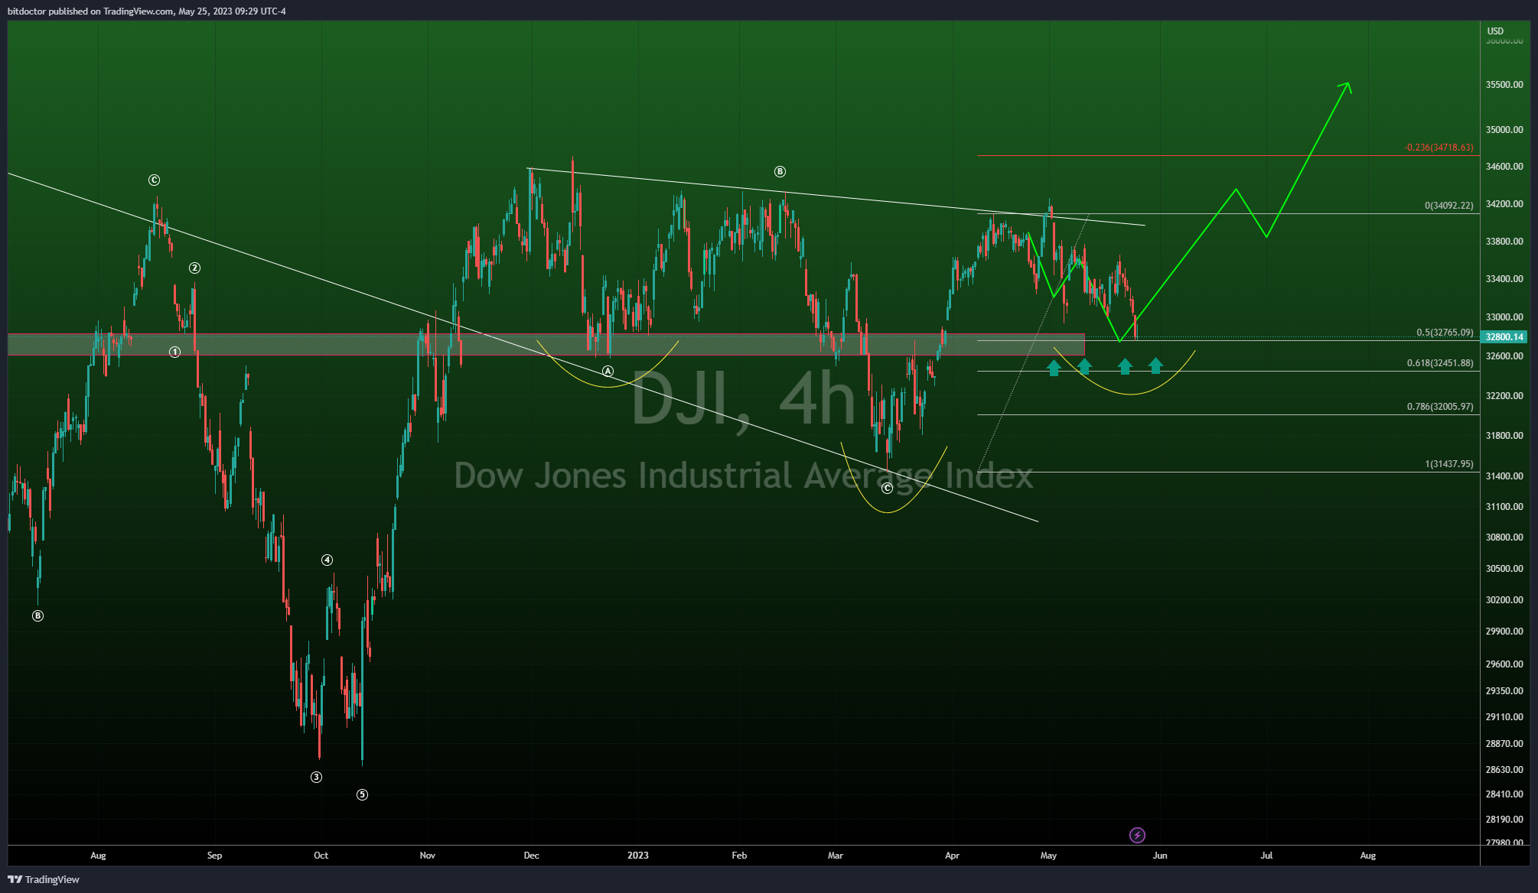Select the -0.236(34718.63) Fibonacci label
Image resolution: width=1538 pixels, height=893 pixels.
tap(1439, 148)
